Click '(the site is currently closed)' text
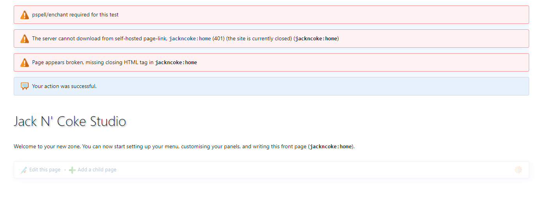 pyautogui.click(x=259, y=39)
